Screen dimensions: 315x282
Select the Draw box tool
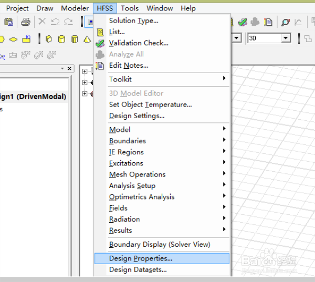49,39
